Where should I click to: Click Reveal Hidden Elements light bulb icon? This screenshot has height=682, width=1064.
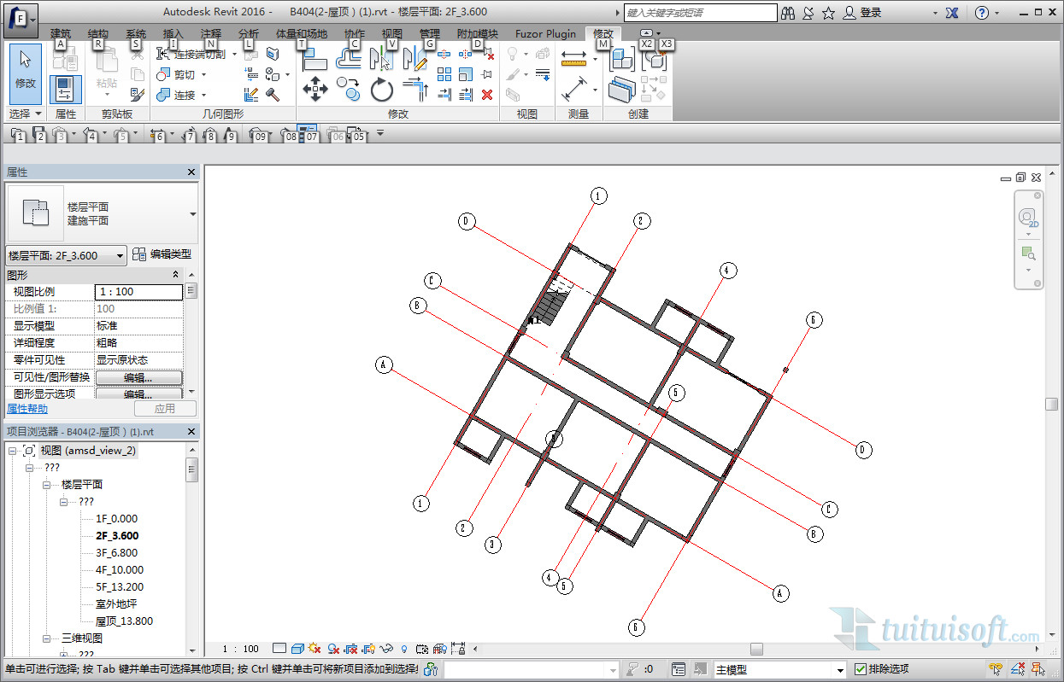(x=403, y=649)
